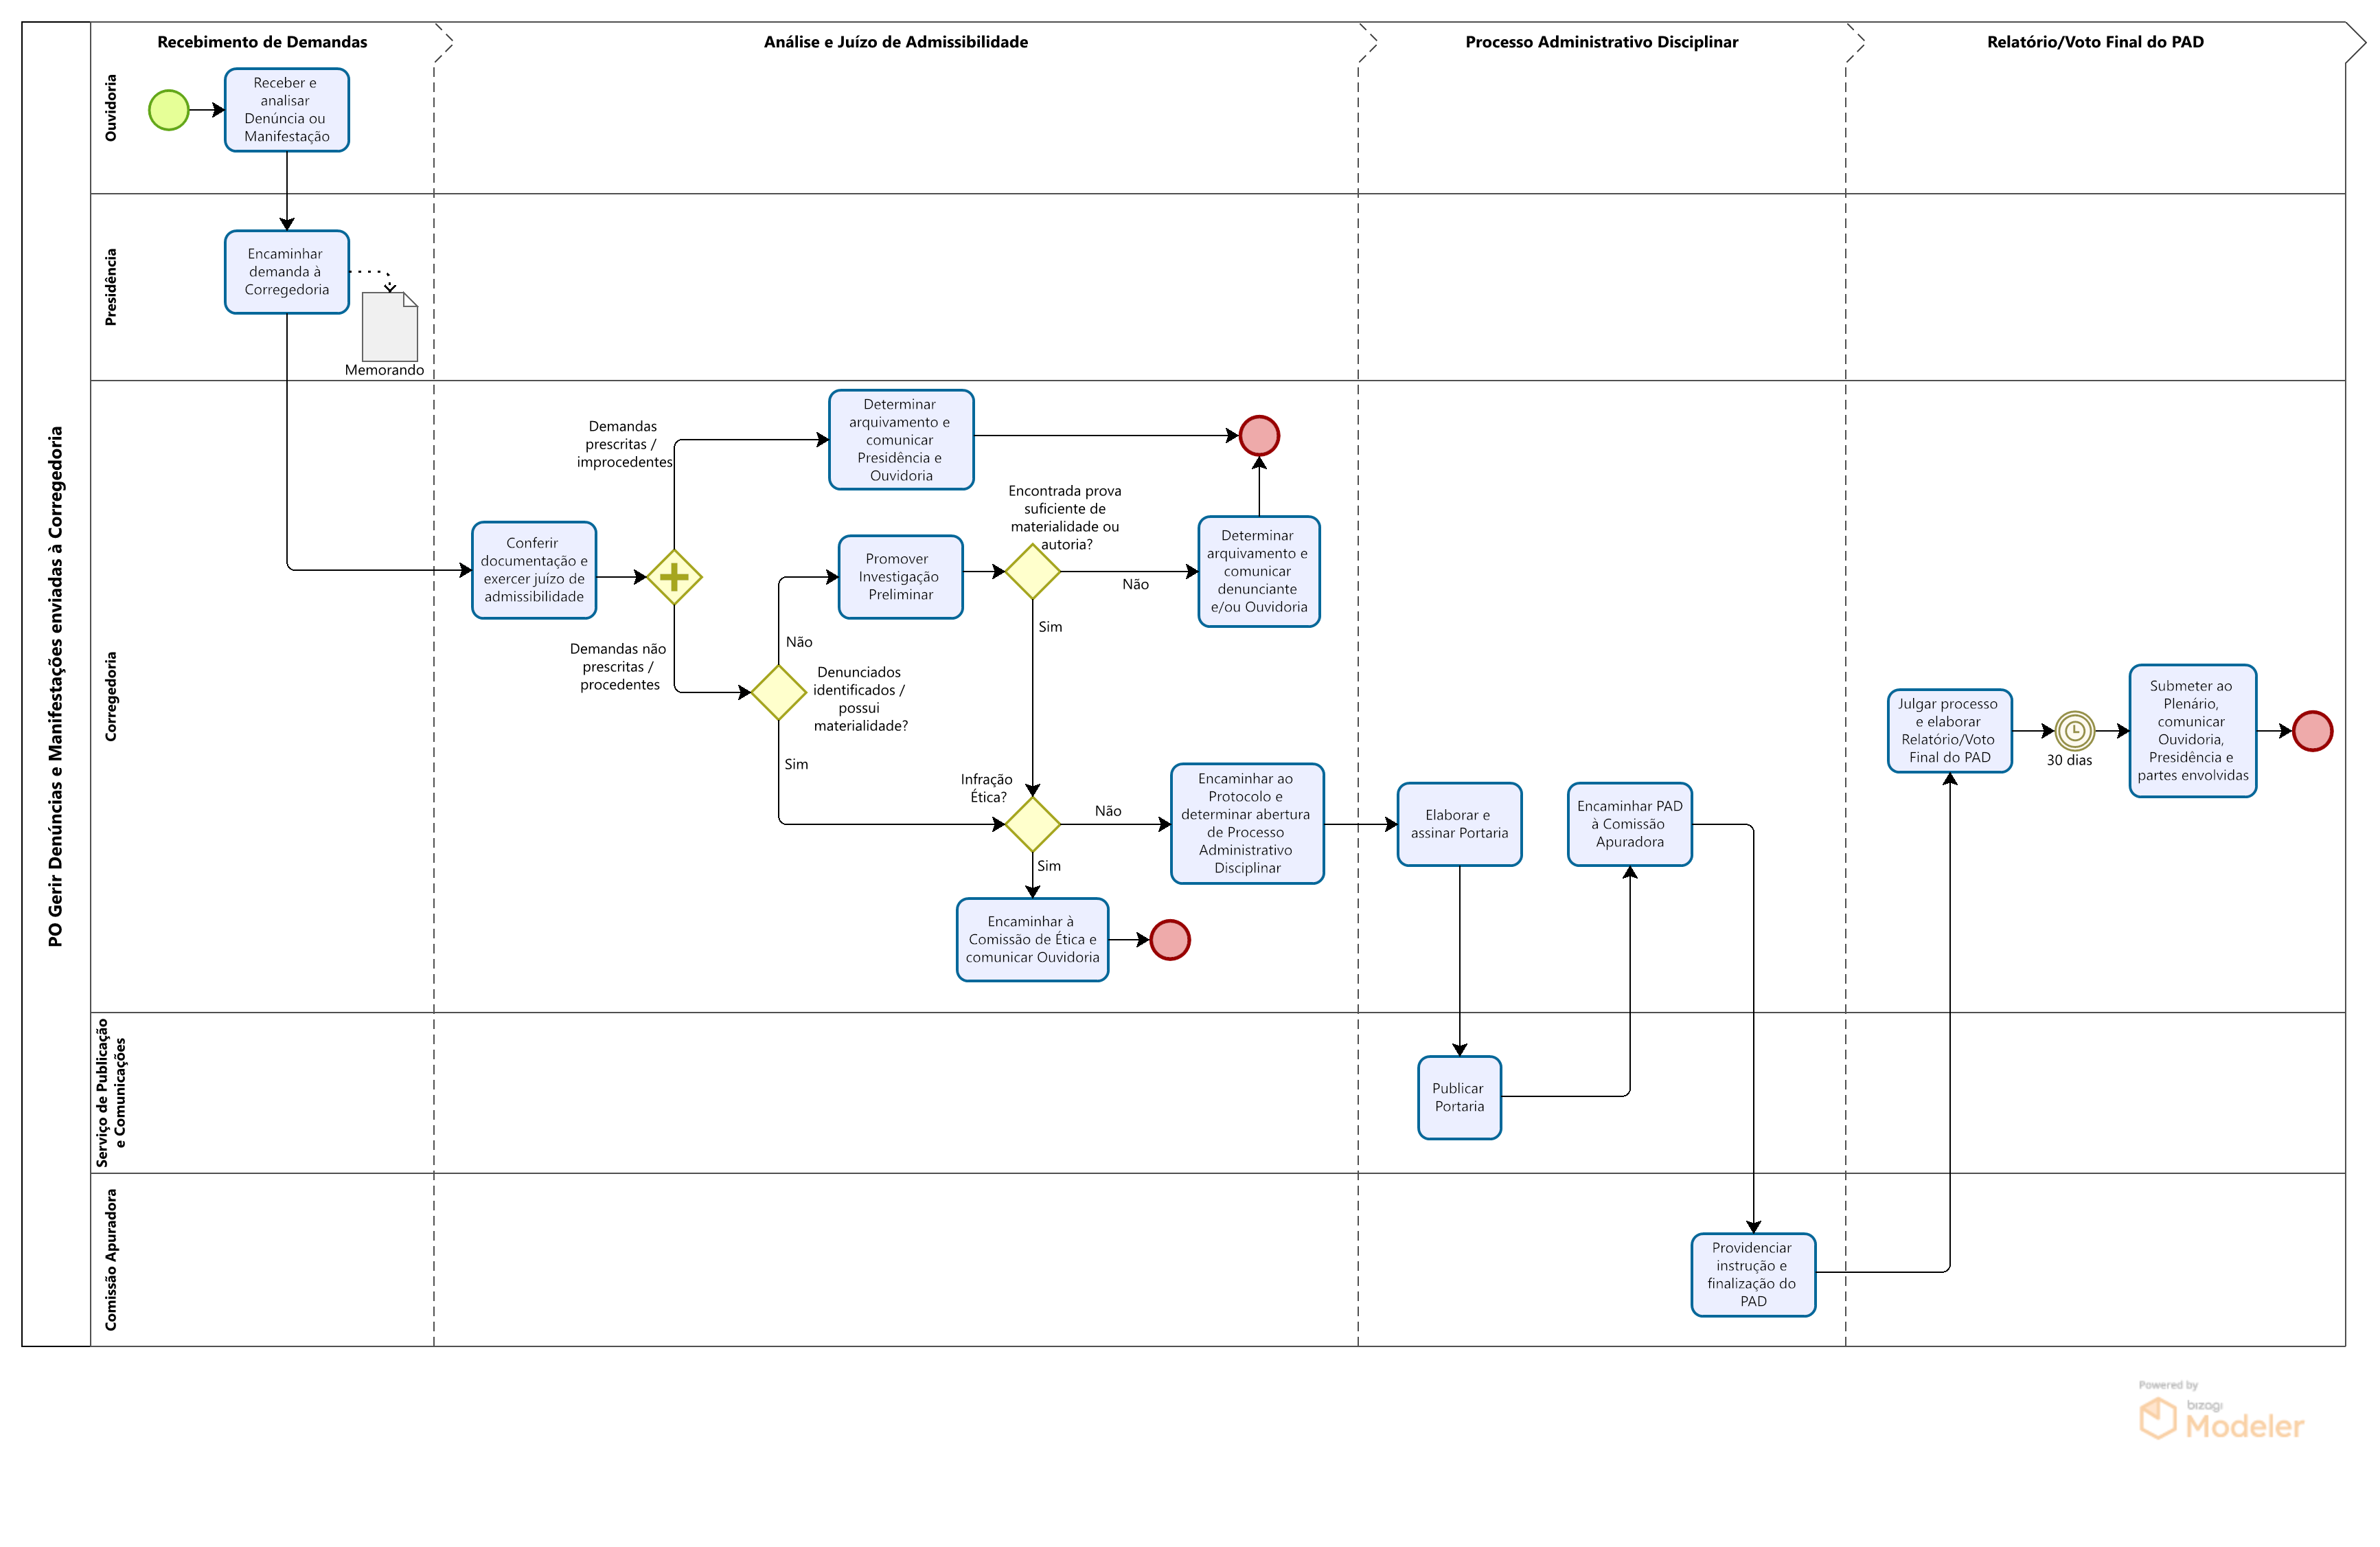Viewport: 2380px width, 1547px height.
Task: Click the Infração Ética gateway diamond
Action: point(1032,824)
